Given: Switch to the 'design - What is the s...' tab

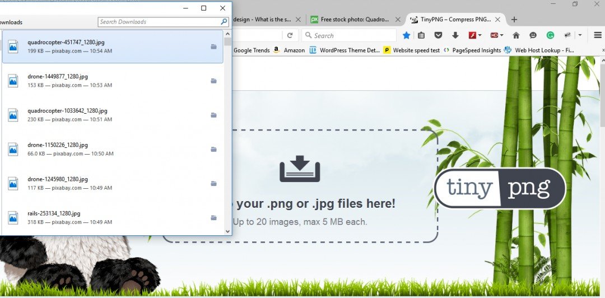Looking at the screenshot, I should tap(262, 19).
